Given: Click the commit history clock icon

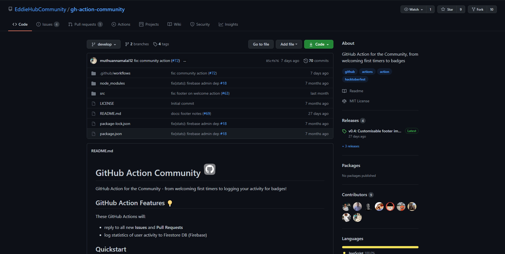Looking at the screenshot, I should (306, 61).
